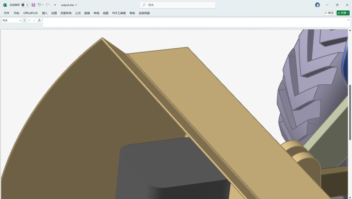Click the vertical scrollbar down arrow
This screenshot has width=352, height=199.
tap(350, 197)
